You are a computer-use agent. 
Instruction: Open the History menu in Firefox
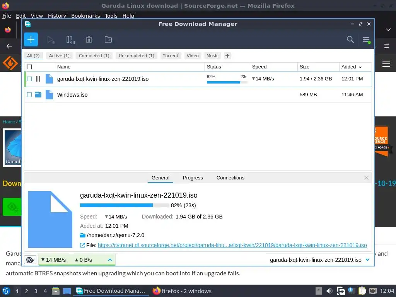click(x=57, y=15)
